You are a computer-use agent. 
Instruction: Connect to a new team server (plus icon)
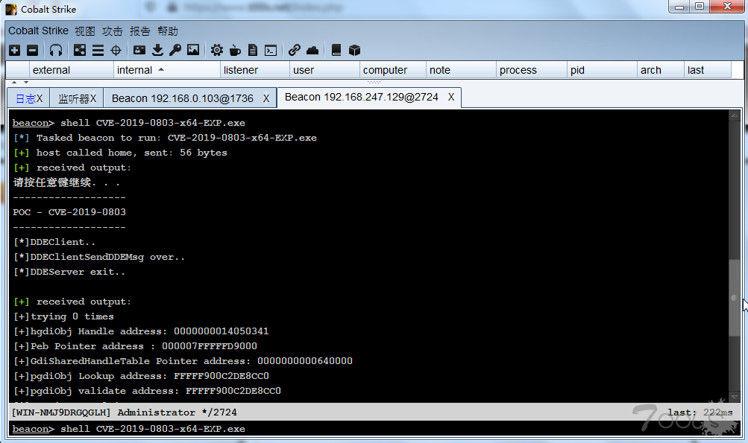(x=15, y=50)
